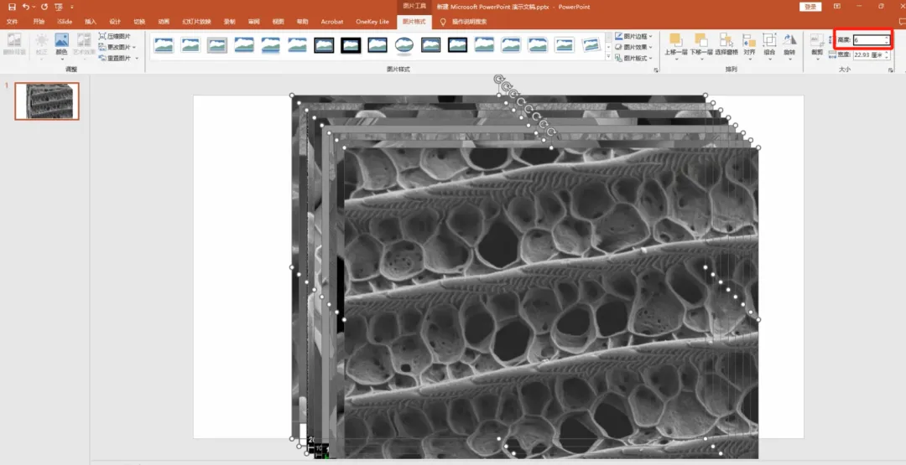Click the Save icon in quick access toolbar
Viewport: 906px width, 465px height.
[12, 7]
